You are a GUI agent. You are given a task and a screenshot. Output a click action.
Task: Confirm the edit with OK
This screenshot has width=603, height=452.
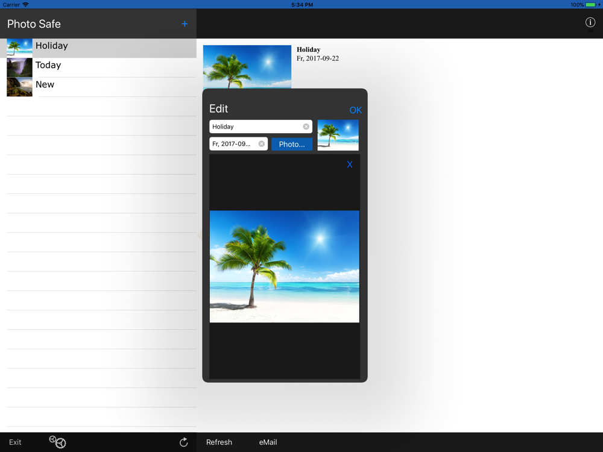[x=356, y=110]
